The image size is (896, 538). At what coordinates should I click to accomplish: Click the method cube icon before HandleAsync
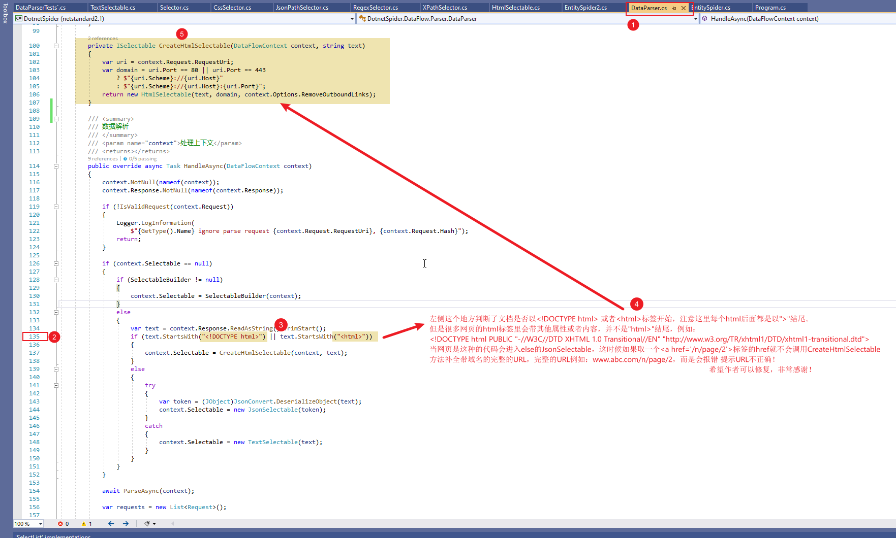[x=705, y=18]
